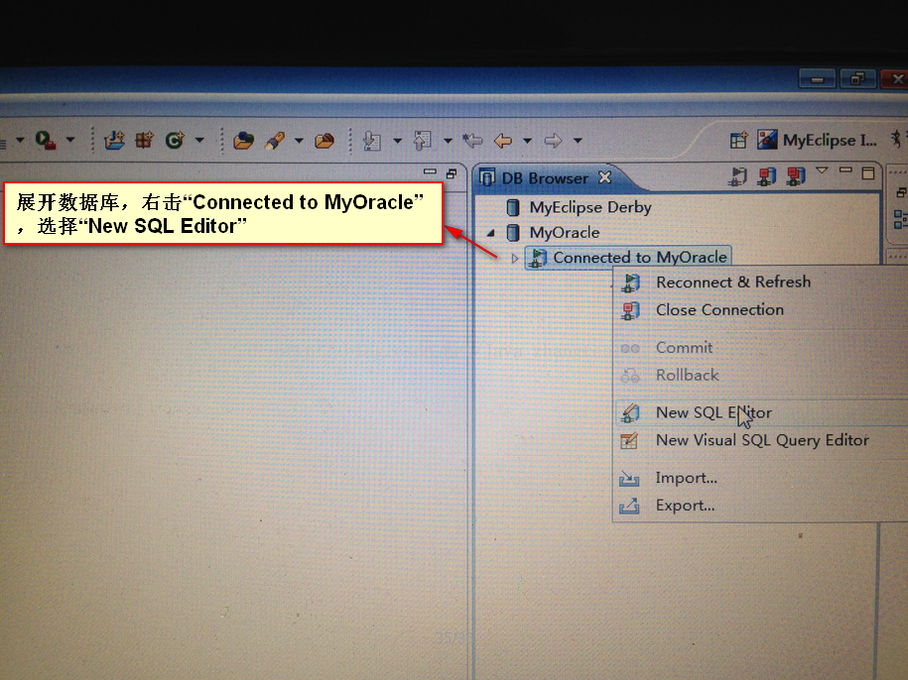Click the Last Edit Location icon
The height and width of the screenshot is (680, 908).
click(472, 140)
